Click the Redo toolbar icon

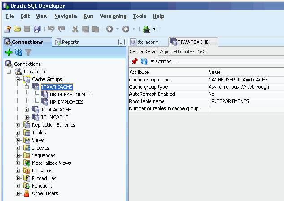point(61,29)
